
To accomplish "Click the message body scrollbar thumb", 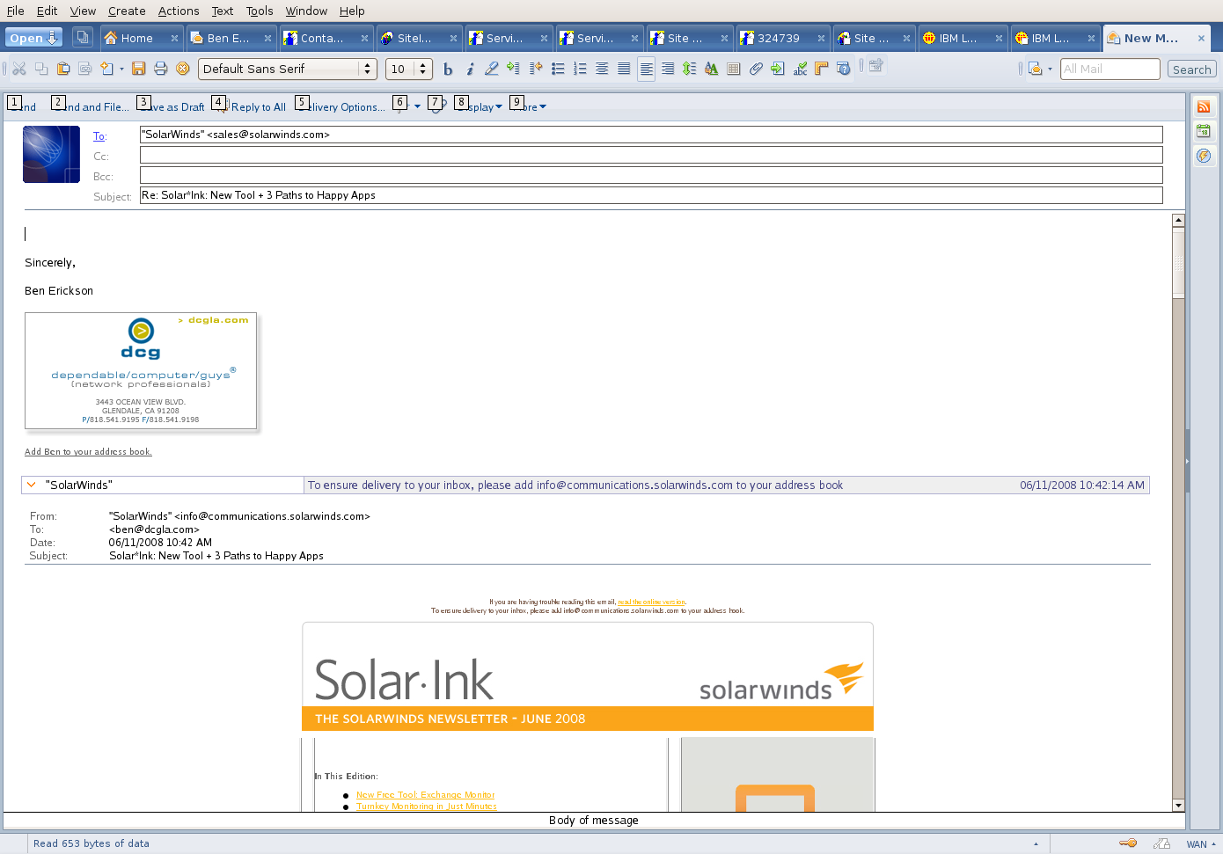I will pos(1178,262).
